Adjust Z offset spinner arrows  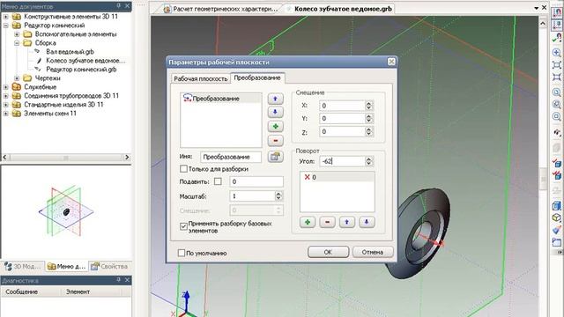368,131
